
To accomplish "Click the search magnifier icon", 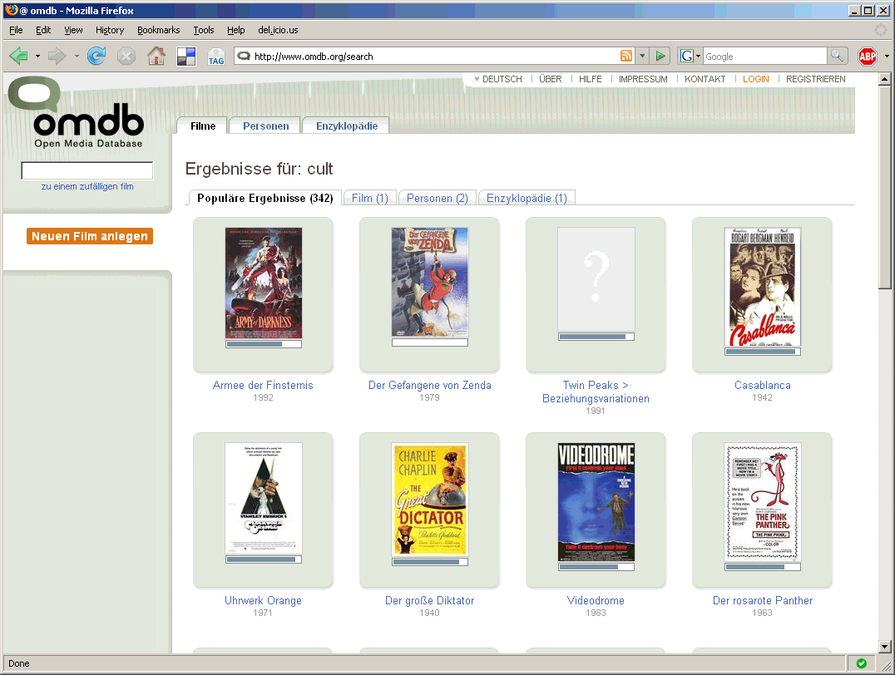I will click(x=837, y=56).
